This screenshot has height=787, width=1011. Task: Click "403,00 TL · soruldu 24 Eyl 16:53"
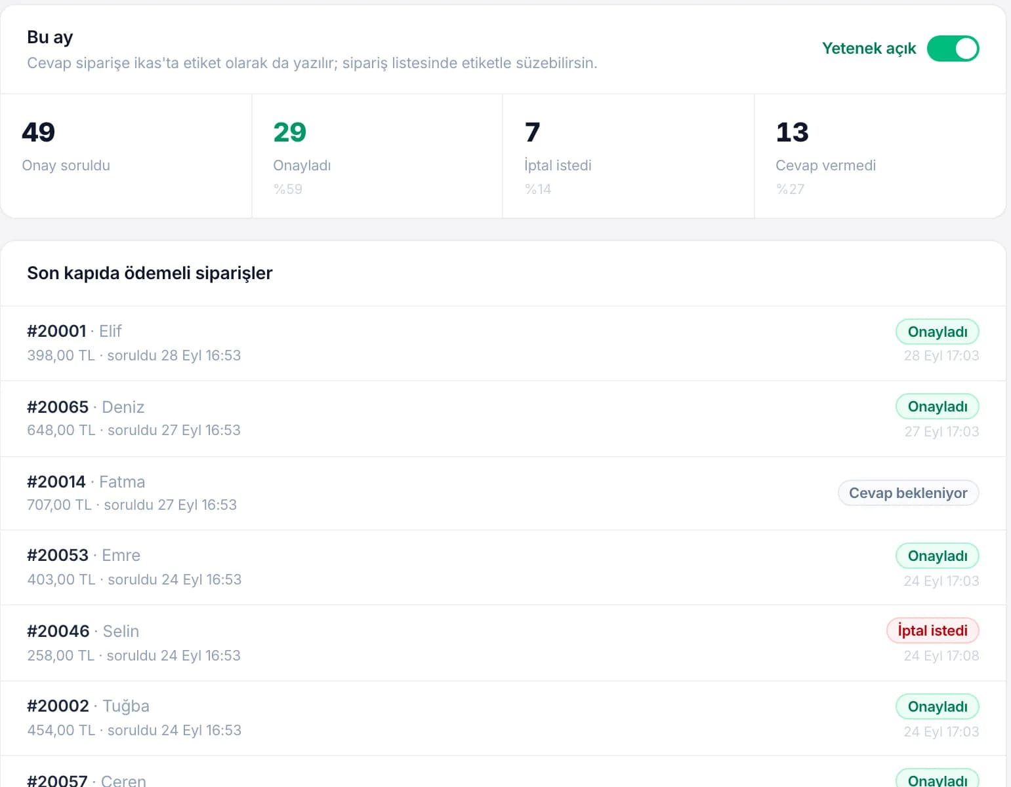(x=134, y=579)
